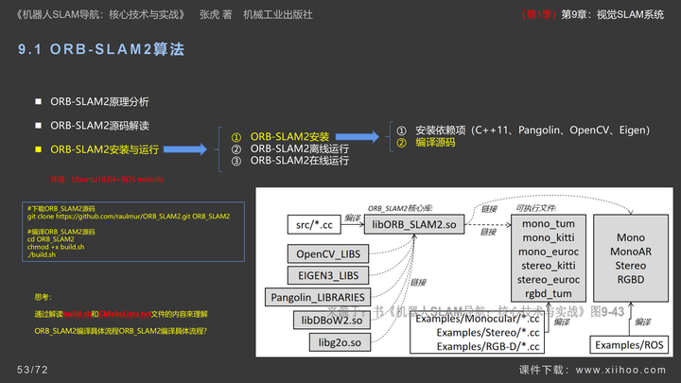Click the yellow step '① ORB-SLAM2安装'
This screenshot has height=383, width=681.
click(280, 137)
